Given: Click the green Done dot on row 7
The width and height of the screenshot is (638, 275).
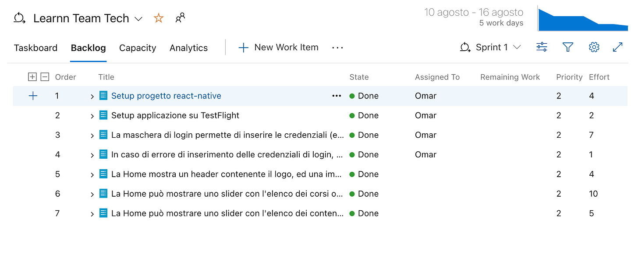Looking at the screenshot, I should [352, 213].
